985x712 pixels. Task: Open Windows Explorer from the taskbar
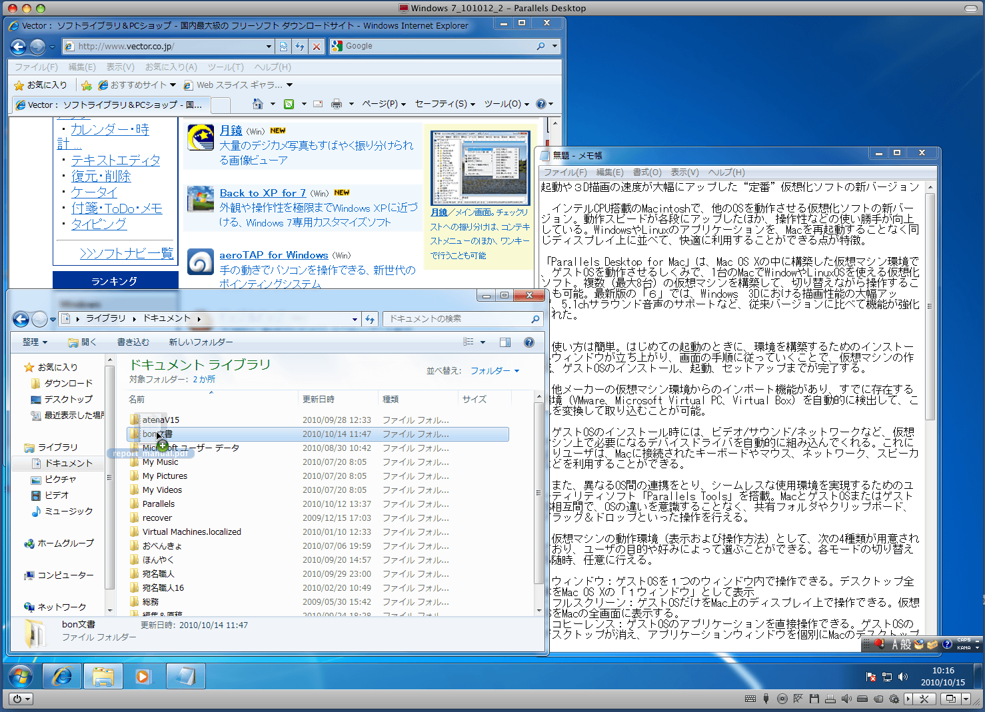coord(103,677)
